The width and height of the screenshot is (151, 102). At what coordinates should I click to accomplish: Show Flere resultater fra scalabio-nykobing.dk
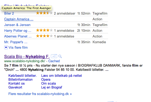click(x=40, y=94)
